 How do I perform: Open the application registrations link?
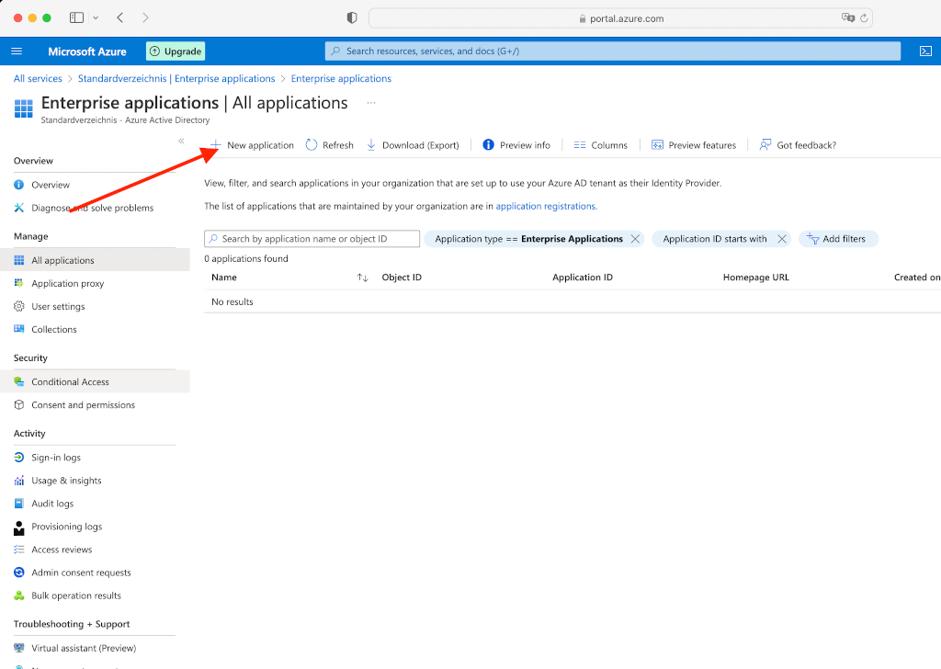pyautogui.click(x=546, y=206)
